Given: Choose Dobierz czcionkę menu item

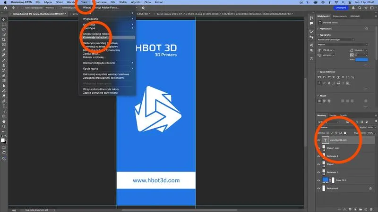Looking at the screenshot, I should [x=94, y=57].
